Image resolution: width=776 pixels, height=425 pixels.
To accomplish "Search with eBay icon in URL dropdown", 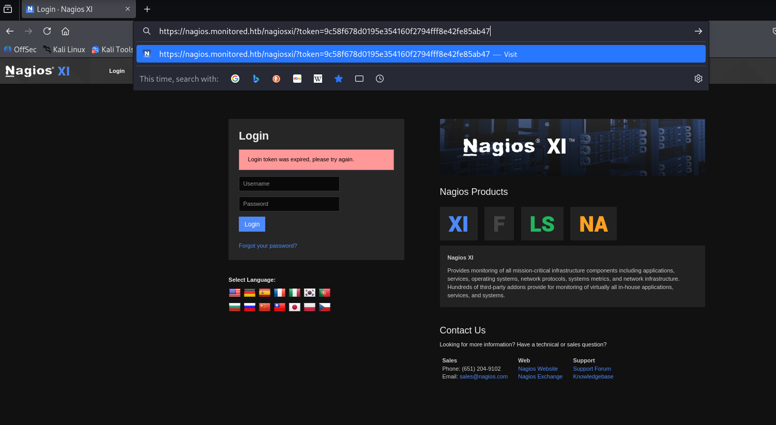I will click(x=297, y=79).
